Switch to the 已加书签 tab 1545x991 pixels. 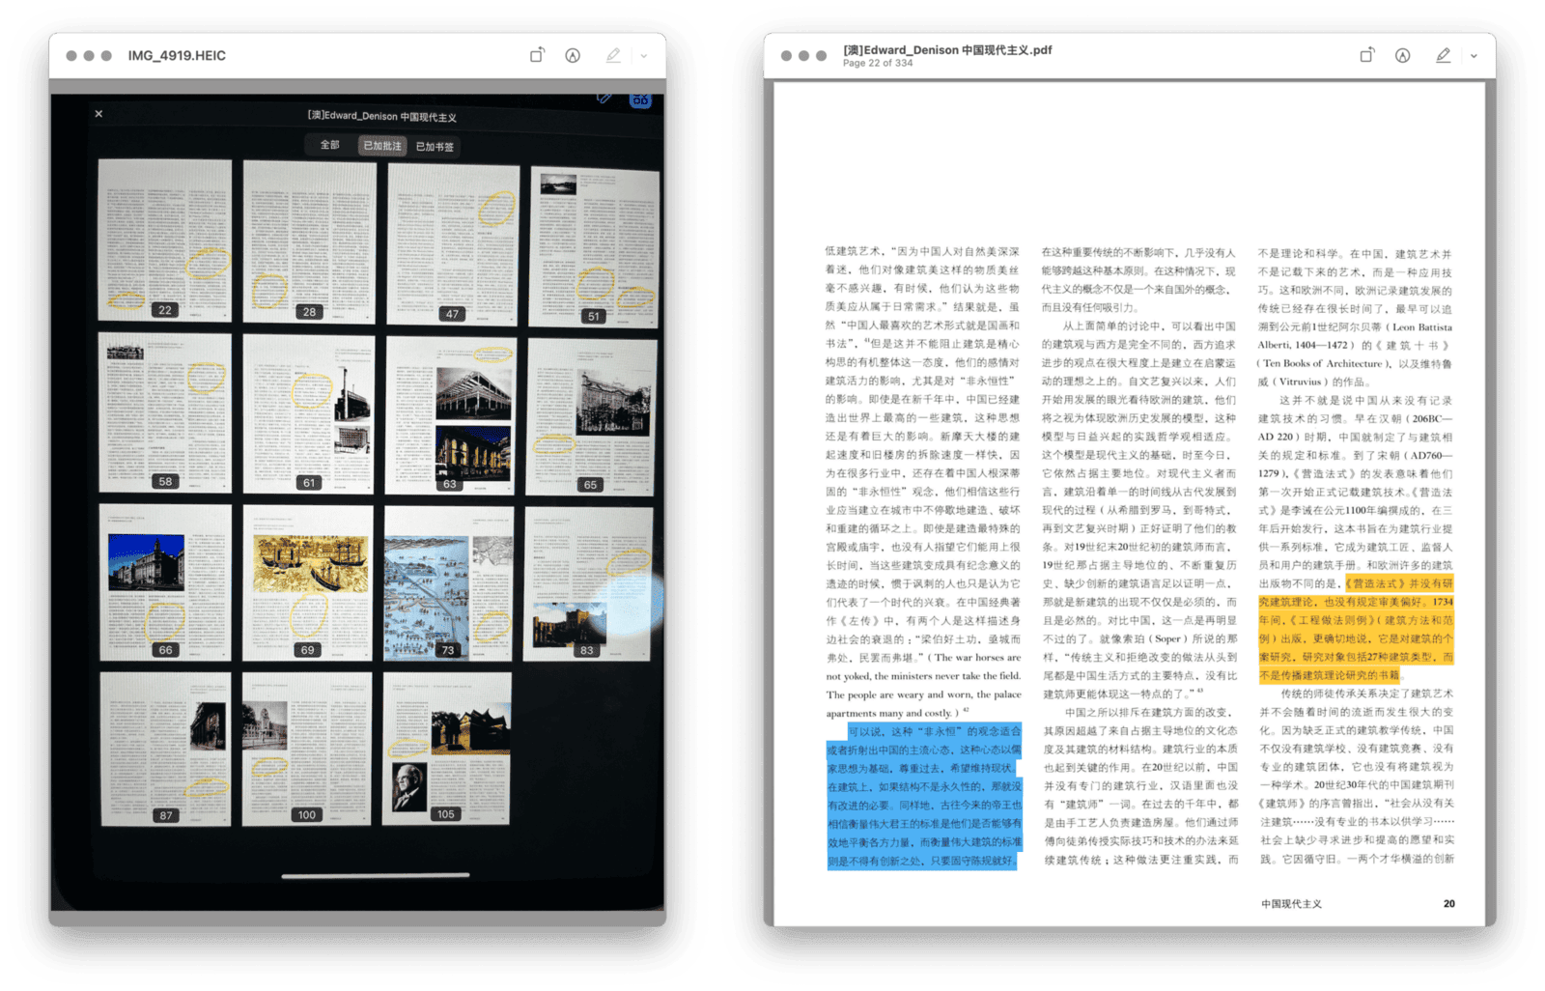tap(435, 147)
